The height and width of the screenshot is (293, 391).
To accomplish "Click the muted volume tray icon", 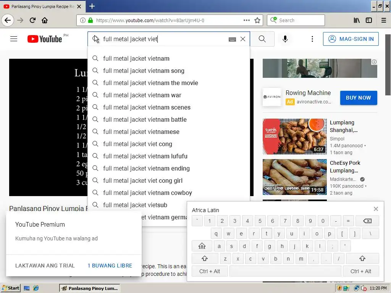I will pyautogui.click(x=364, y=288).
